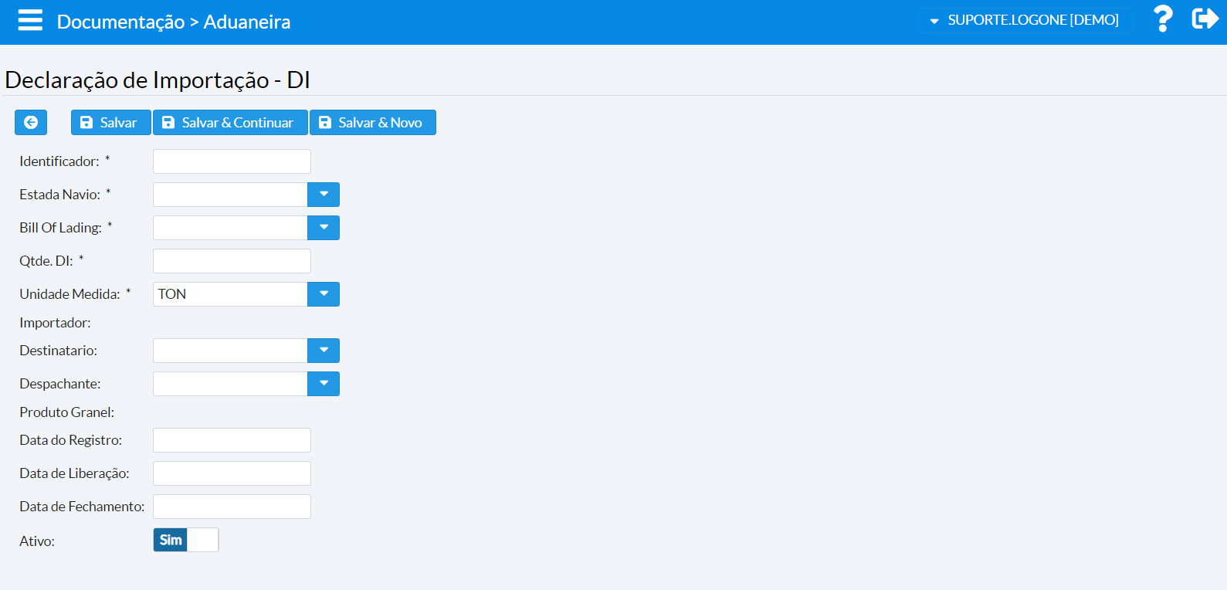
Task: Focus the Identificador text field
Action: (232, 161)
